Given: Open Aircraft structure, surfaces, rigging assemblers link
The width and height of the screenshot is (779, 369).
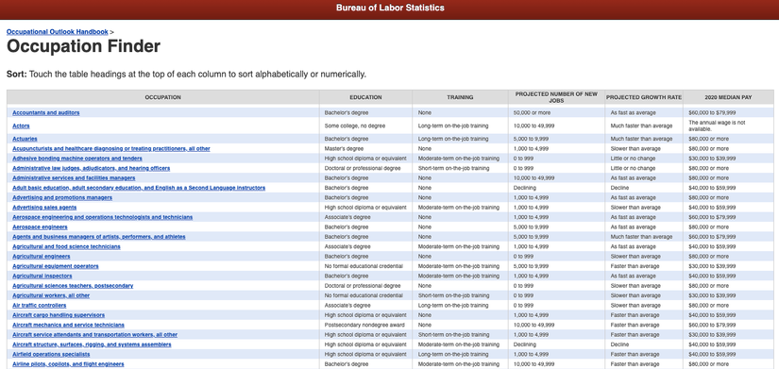Looking at the screenshot, I should coord(92,344).
